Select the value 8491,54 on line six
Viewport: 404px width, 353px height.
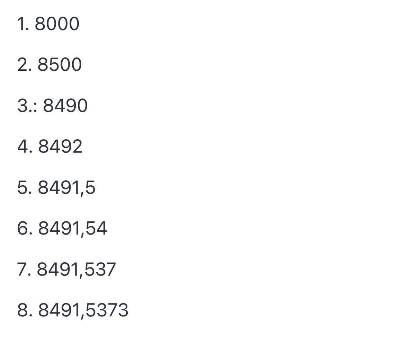tap(73, 229)
